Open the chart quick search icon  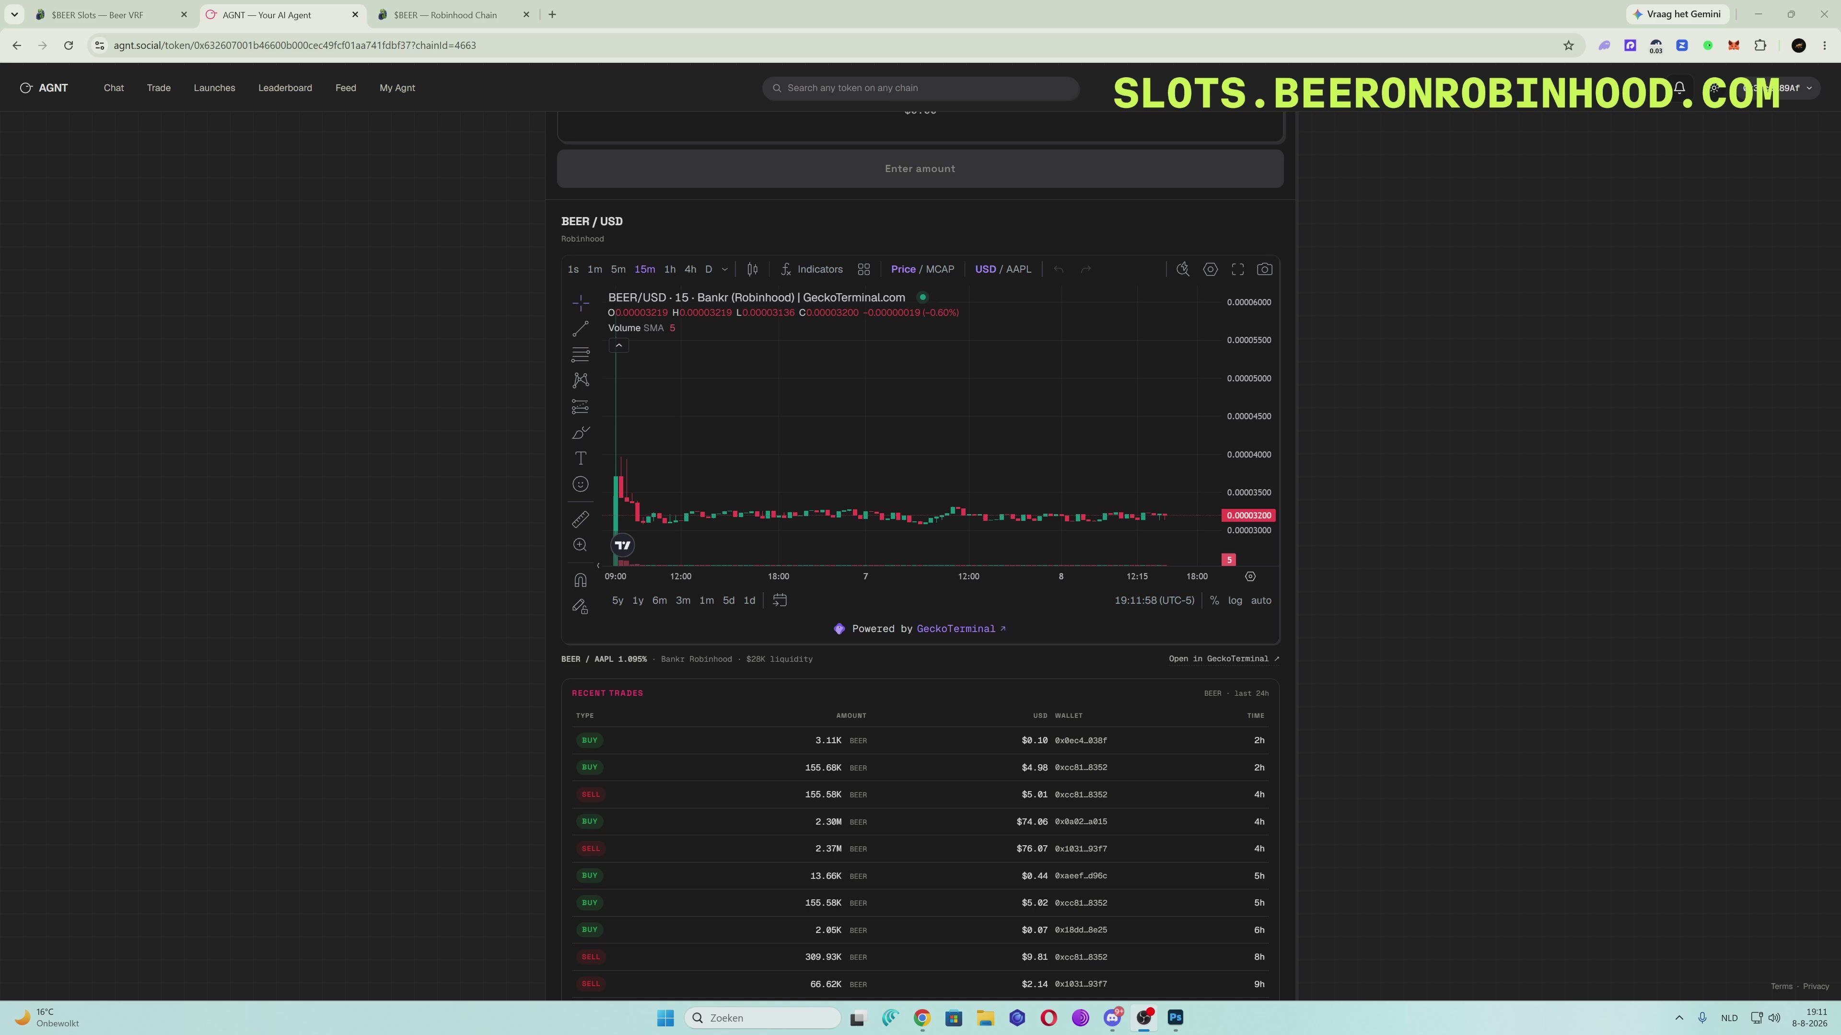pyautogui.click(x=1183, y=269)
